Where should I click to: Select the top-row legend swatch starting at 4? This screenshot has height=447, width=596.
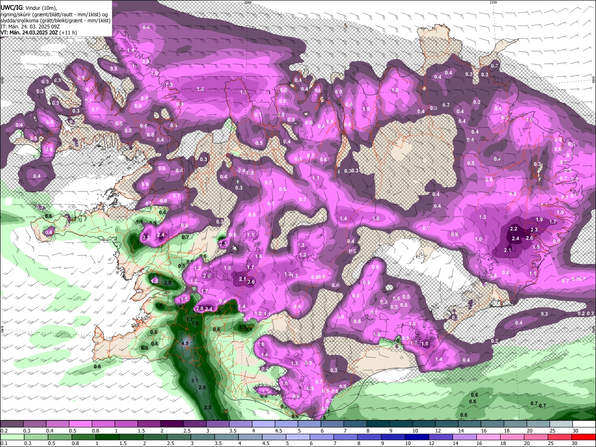pyautogui.click(x=264, y=424)
